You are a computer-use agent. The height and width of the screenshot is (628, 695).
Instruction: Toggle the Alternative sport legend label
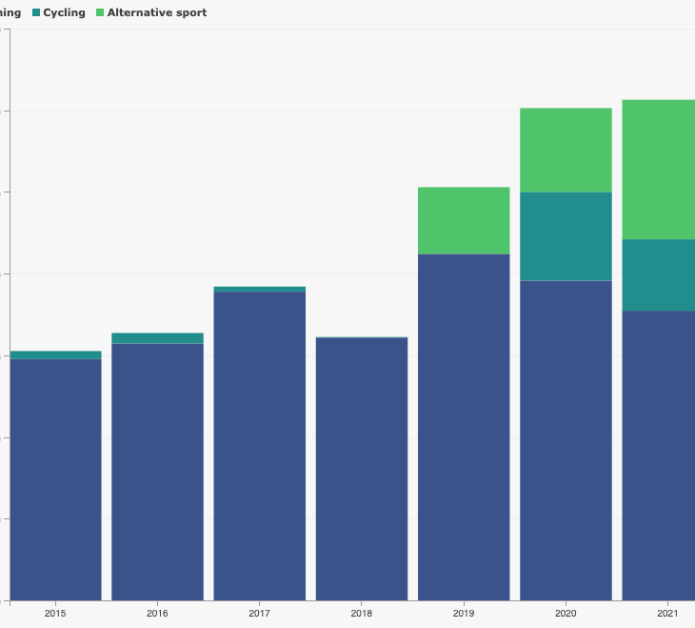pos(156,13)
